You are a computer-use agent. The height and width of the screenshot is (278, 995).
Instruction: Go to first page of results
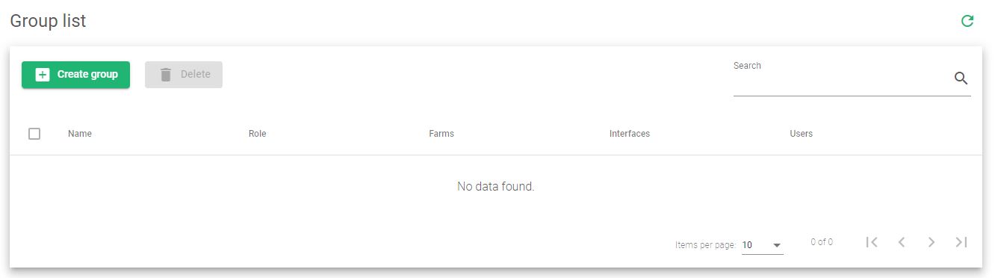(x=872, y=242)
